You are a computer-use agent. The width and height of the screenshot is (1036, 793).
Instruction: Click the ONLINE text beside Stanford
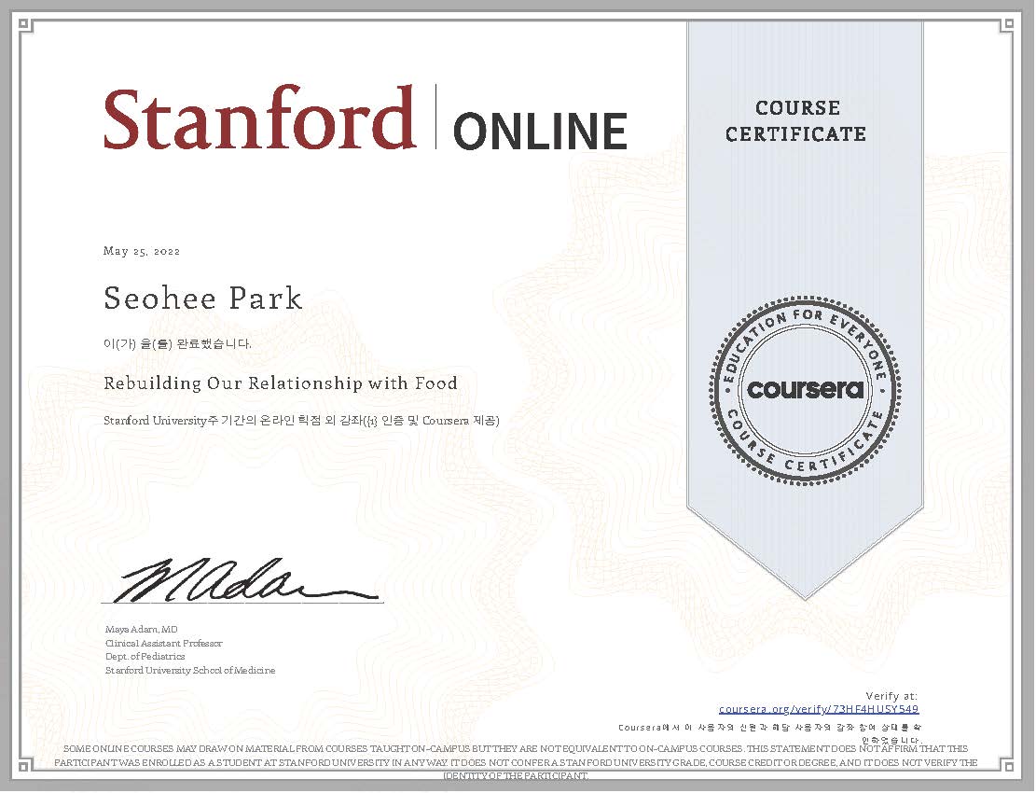click(540, 131)
